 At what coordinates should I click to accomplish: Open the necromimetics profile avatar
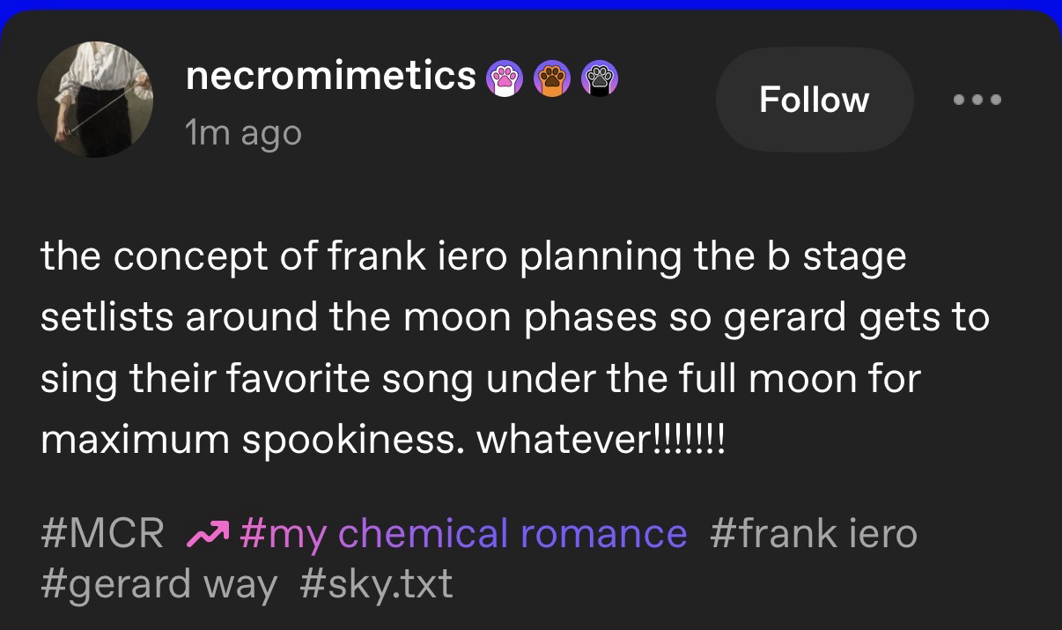coord(95,100)
